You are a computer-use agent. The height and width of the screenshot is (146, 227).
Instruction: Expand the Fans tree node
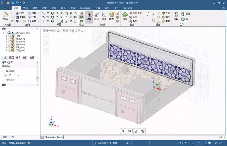tap(7, 36)
